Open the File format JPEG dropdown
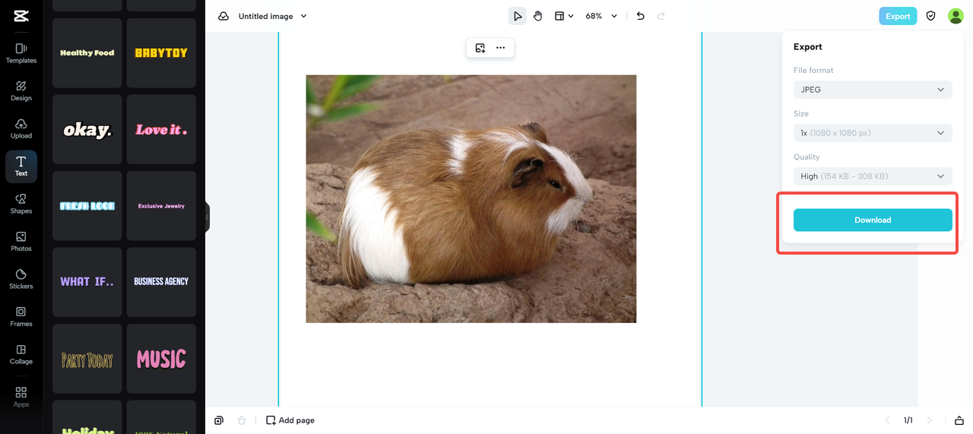This screenshot has height=434, width=973. (x=873, y=90)
